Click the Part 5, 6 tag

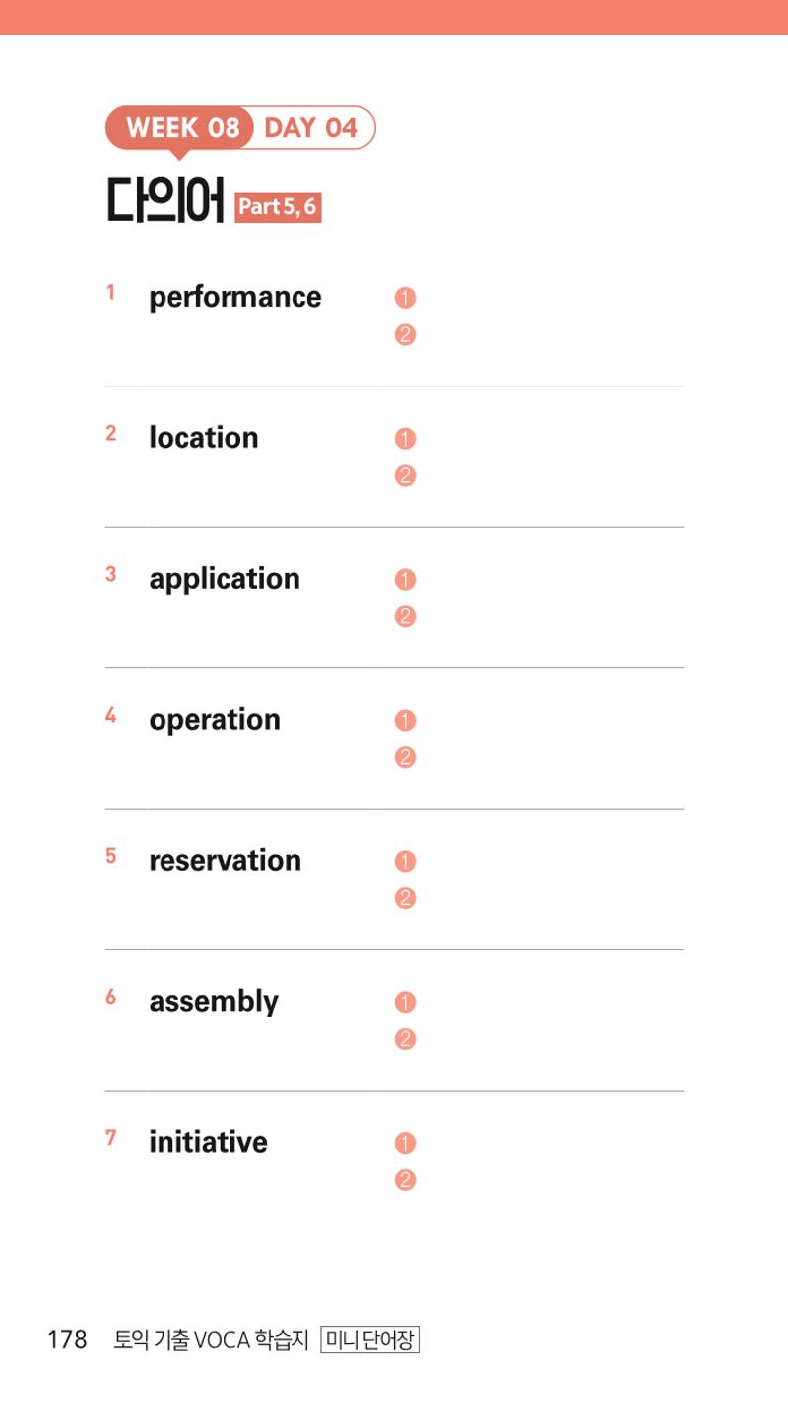pyautogui.click(x=278, y=207)
